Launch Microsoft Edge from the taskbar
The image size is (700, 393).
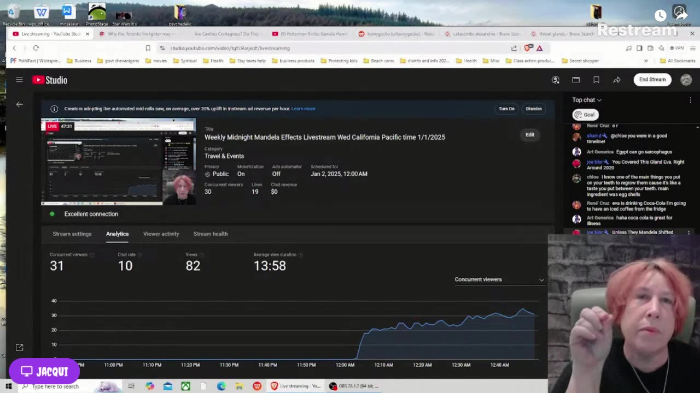tap(221, 386)
